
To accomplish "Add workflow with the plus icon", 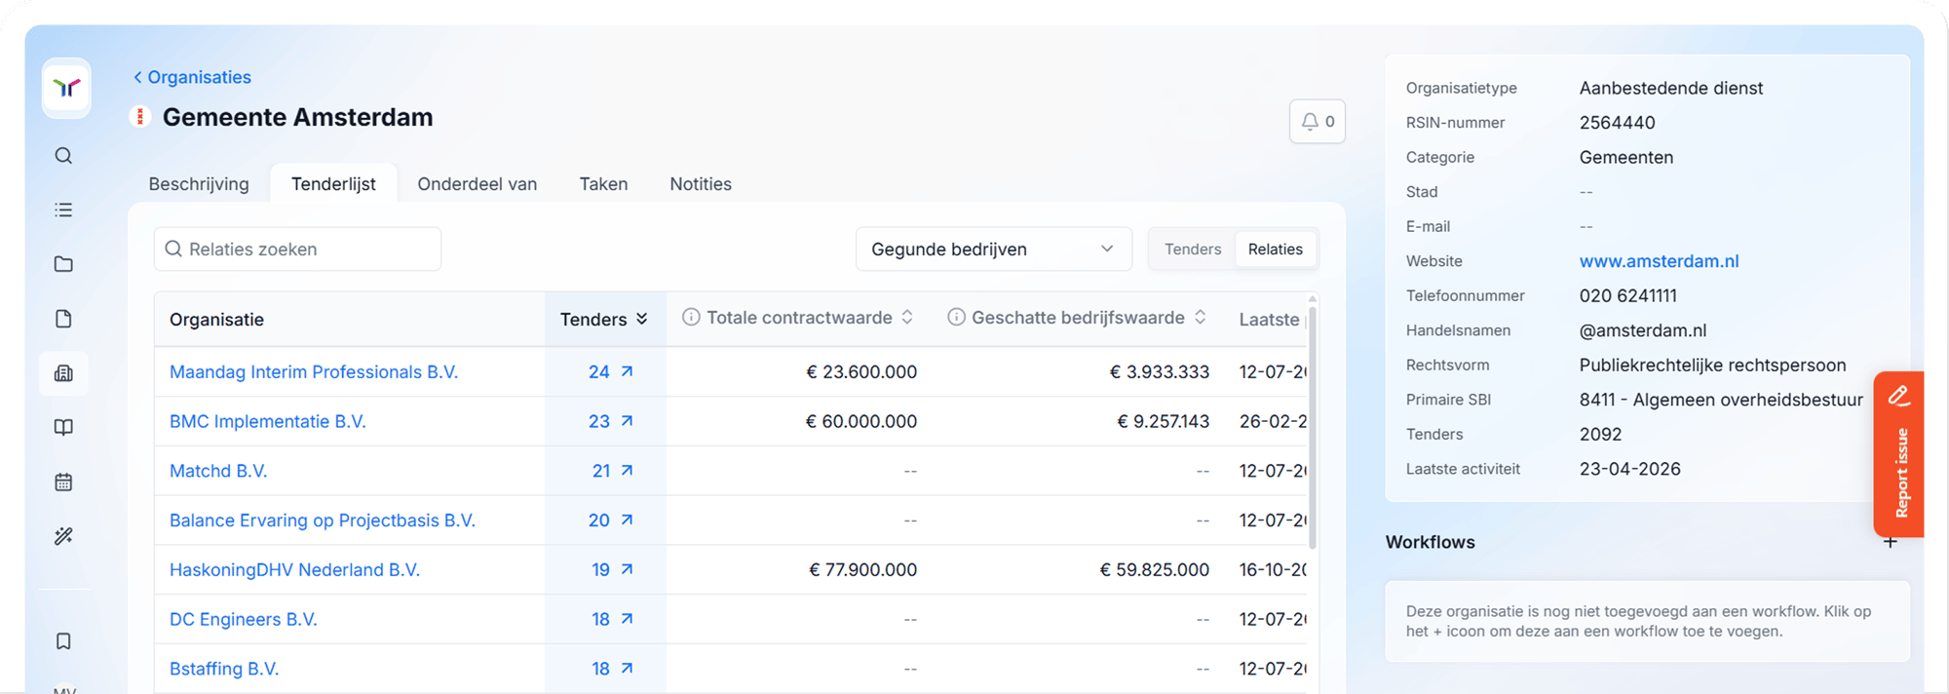I will coord(1890,542).
